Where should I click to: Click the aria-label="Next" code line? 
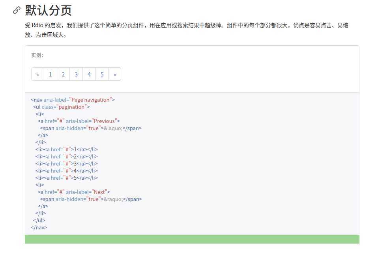74,192
